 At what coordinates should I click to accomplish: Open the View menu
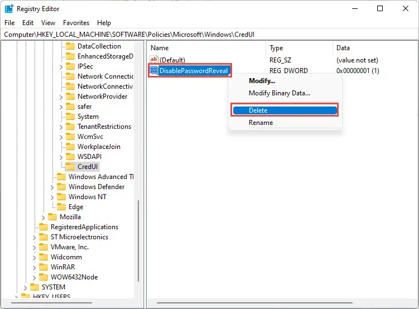tap(48, 23)
